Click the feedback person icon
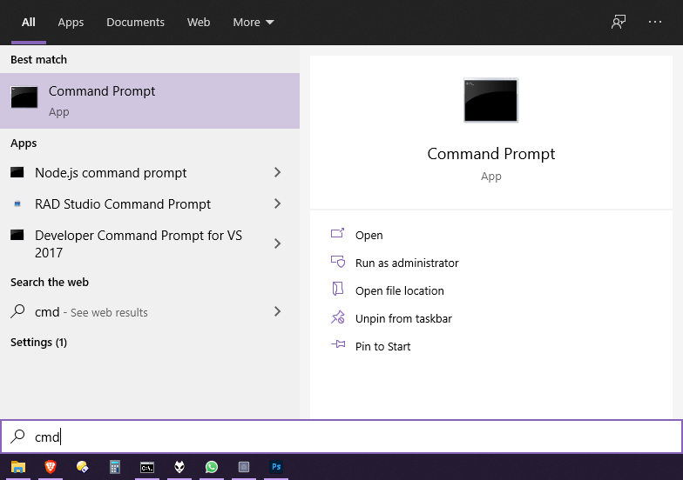Image resolution: width=683 pixels, height=480 pixels. tap(619, 22)
